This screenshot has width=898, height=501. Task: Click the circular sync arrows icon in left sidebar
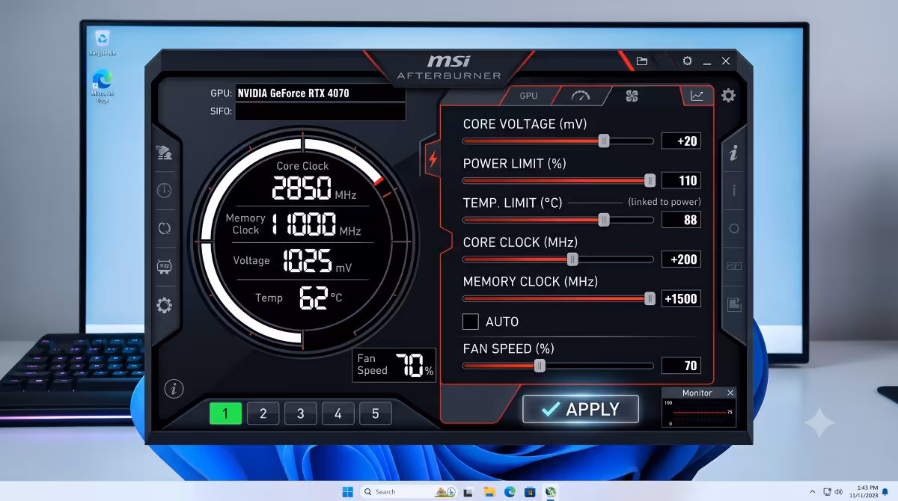pyautogui.click(x=165, y=228)
